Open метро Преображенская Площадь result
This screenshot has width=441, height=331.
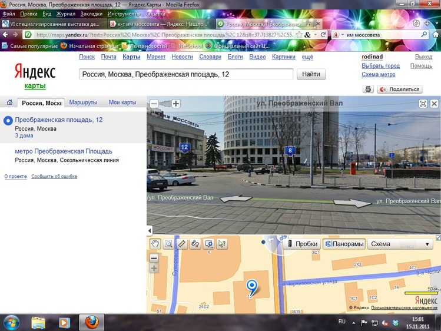(x=64, y=151)
